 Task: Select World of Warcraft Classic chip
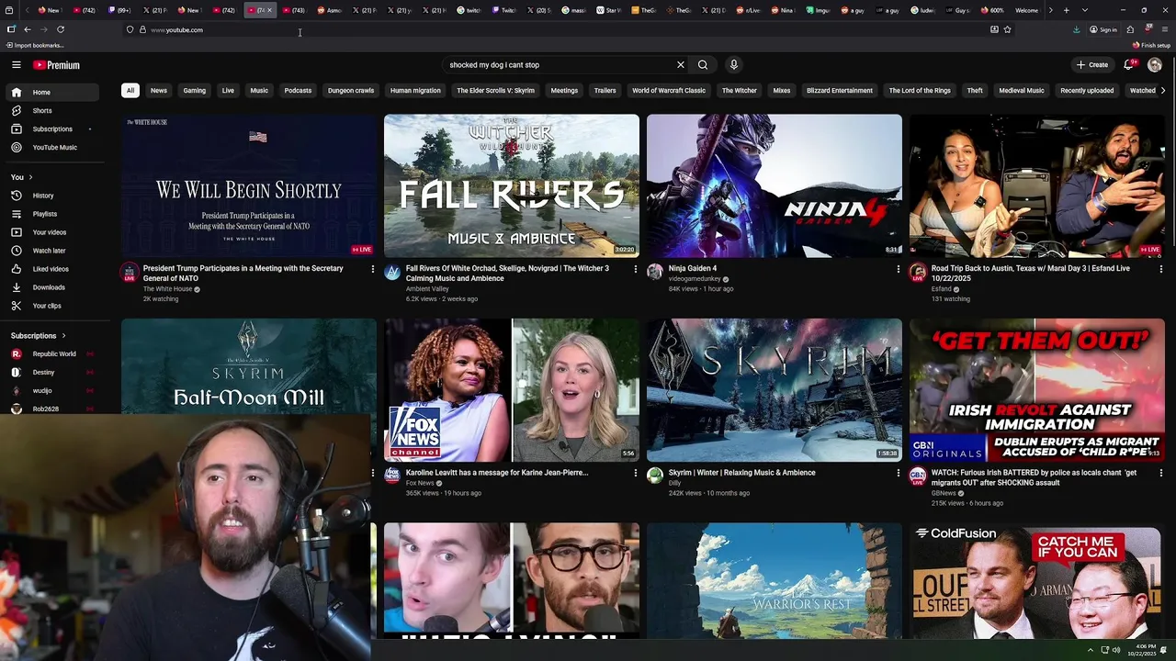click(x=669, y=91)
